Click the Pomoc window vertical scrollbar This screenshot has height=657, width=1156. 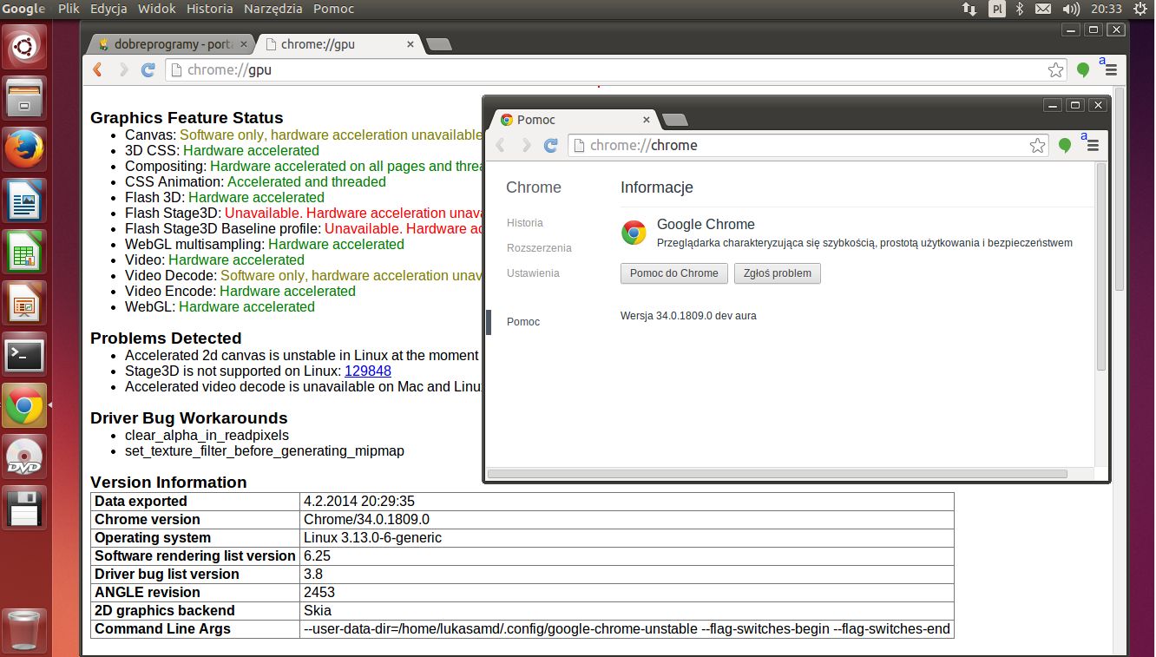click(1101, 267)
